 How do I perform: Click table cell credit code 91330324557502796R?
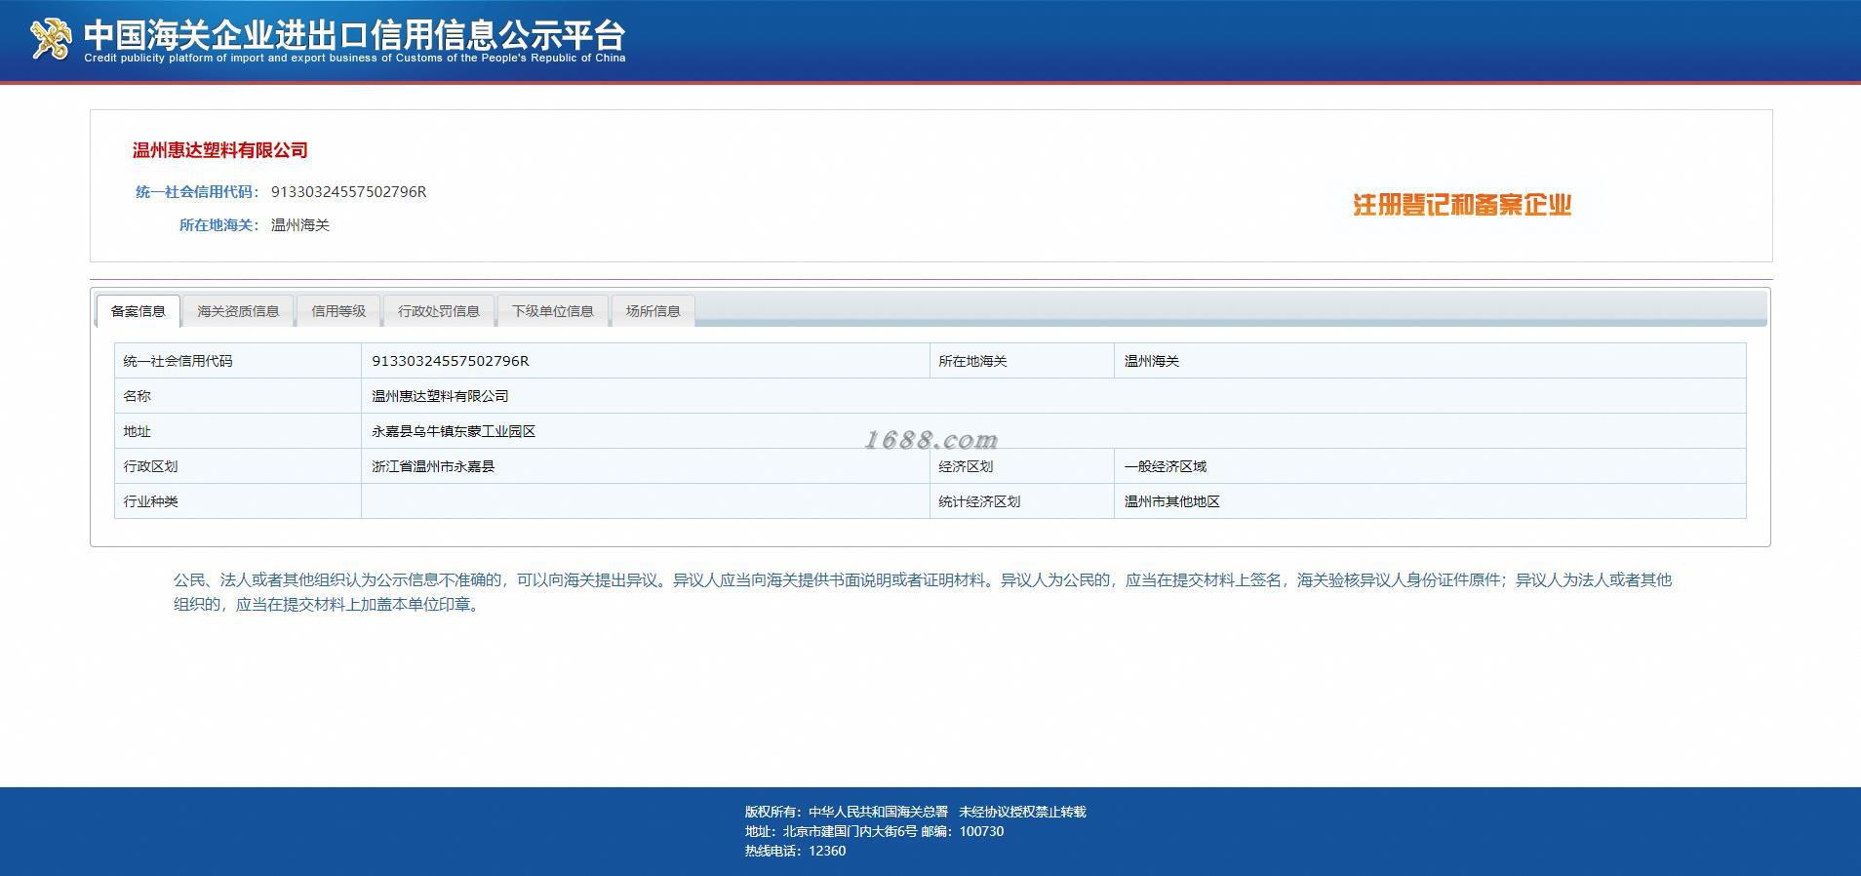tap(450, 361)
